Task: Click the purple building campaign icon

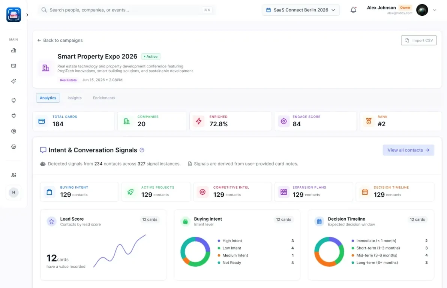Action: click(x=46, y=68)
